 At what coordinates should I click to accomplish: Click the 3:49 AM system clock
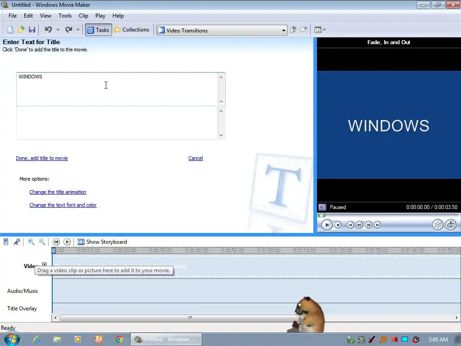438,340
